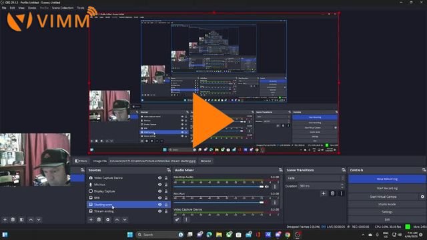Open the Docks menu
The width and height of the screenshot is (427, 240).
pos(32,8)
